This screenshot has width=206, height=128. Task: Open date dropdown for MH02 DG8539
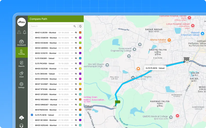pos(72,38)
